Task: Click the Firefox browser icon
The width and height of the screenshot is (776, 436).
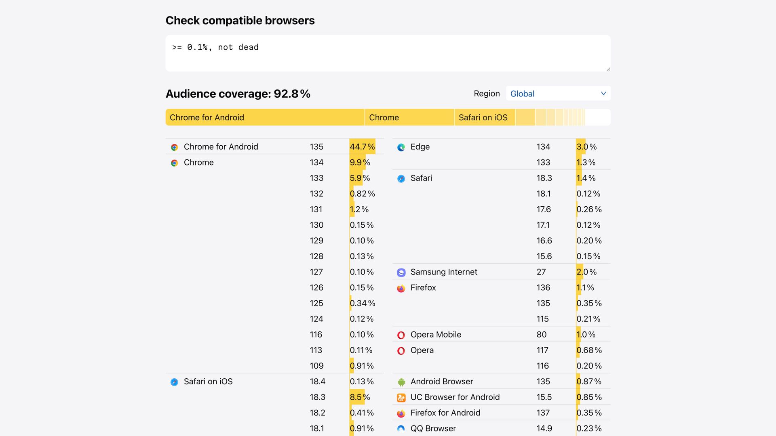Action: (401, 288)
